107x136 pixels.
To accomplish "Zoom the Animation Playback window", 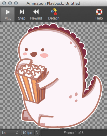I will tap(16, 3).
